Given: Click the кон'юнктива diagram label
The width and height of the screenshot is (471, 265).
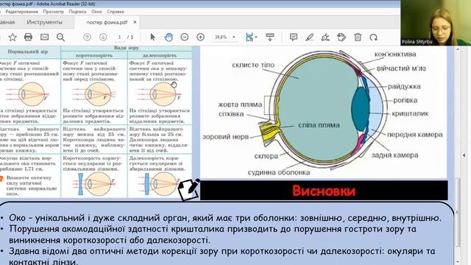Looking at the screenshot, I should (395, 54).
